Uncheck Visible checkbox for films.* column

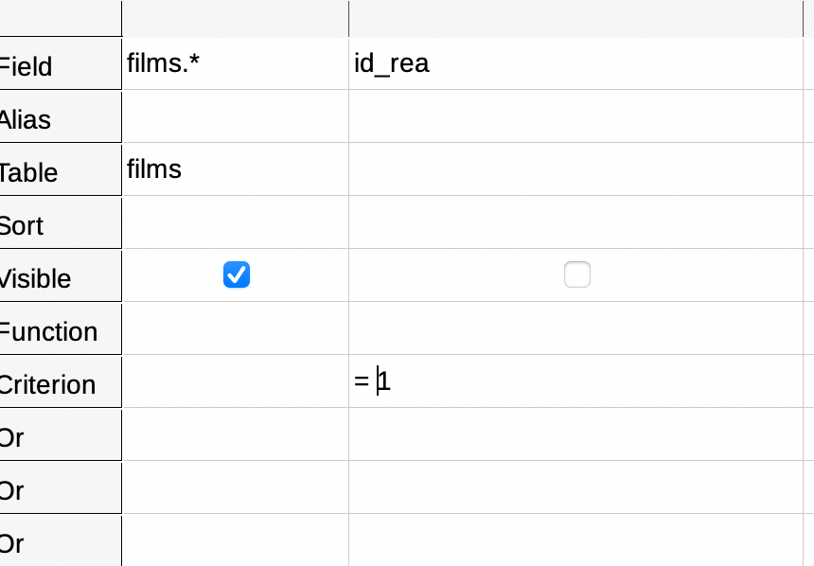click(237, 274)
